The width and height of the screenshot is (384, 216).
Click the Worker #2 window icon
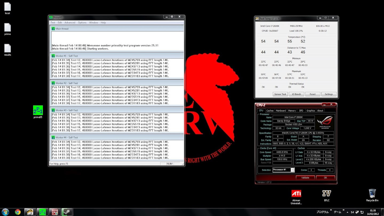coord(53,83)
